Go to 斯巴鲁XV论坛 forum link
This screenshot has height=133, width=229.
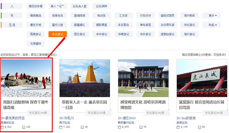pyautogui.click(x=126, y=123)
